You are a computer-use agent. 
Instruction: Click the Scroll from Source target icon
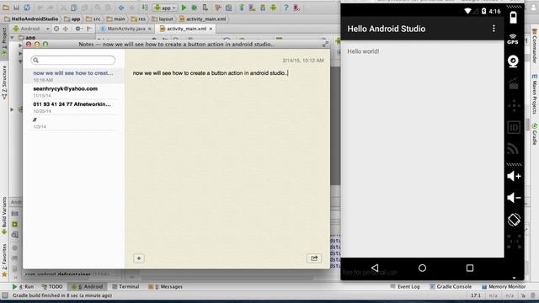pos(56,29)
